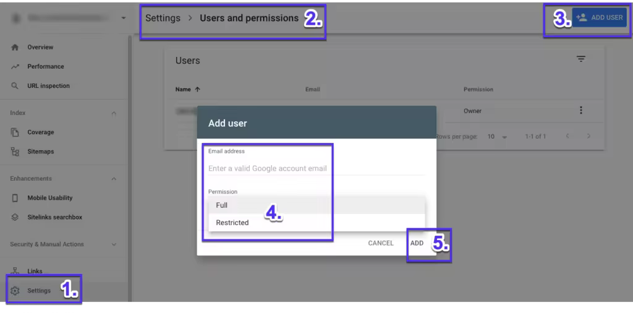Click the Email column header
Viewport: 633px width, 313px height.
pos(312,90)
